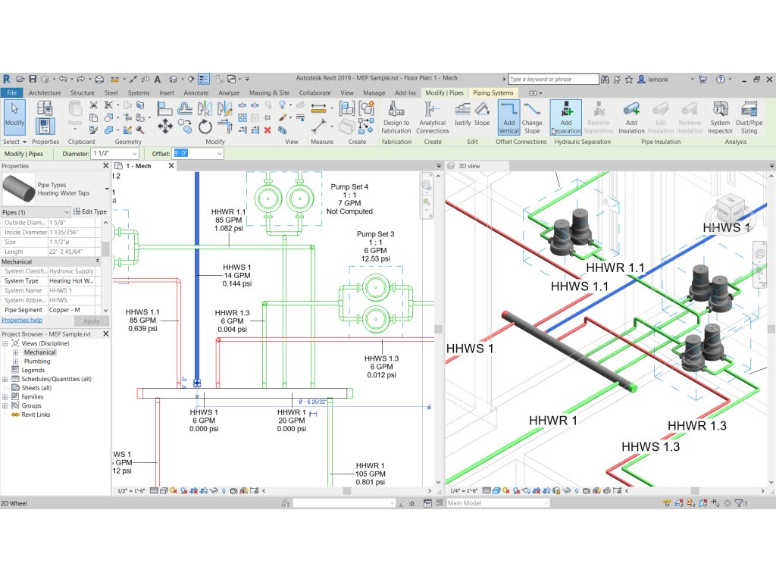Expand the Mechanical node in Project Browser
The image size is (776, 582).
(x=15, y=353)
